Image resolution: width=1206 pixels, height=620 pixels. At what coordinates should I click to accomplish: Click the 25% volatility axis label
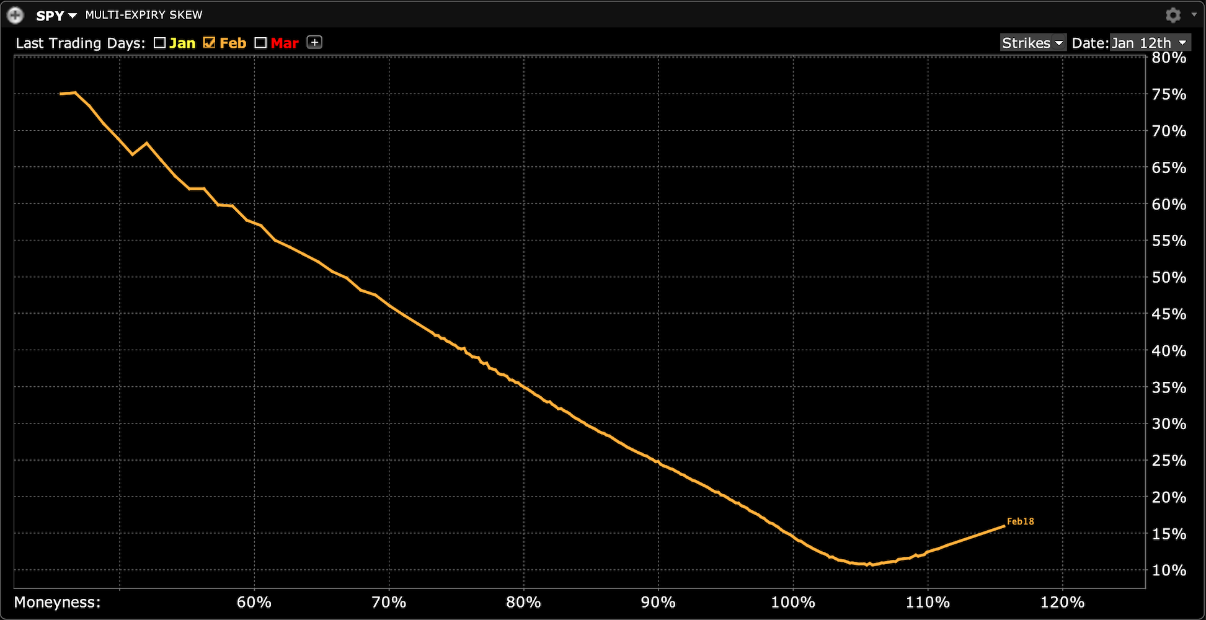pyautogui.click(x=1169, y=461)
